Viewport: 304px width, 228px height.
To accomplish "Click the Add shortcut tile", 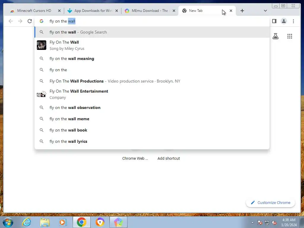I will [169, 158].
